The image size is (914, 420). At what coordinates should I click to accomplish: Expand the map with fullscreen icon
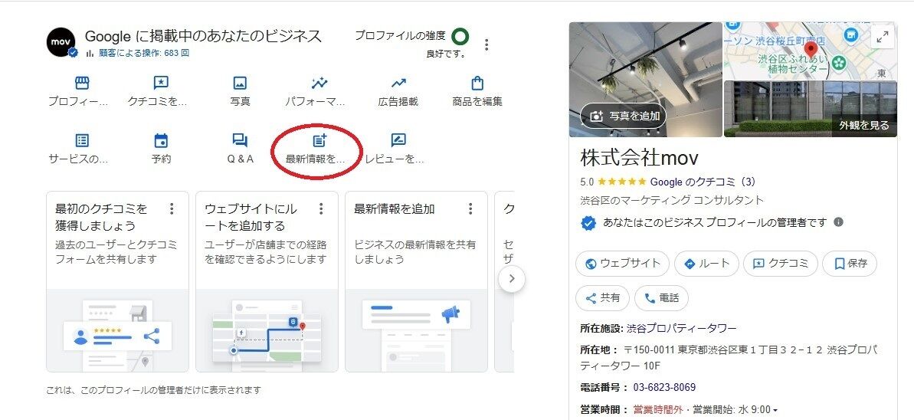(883, 38)
